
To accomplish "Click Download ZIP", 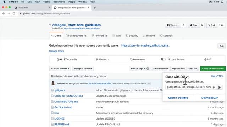I will coord(210,98).
